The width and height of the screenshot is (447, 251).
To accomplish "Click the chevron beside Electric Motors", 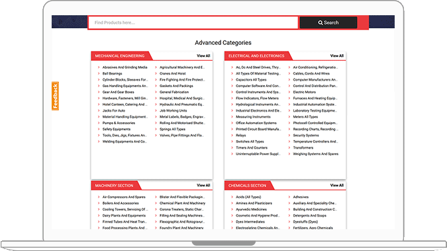I will [x=289, y=92].
